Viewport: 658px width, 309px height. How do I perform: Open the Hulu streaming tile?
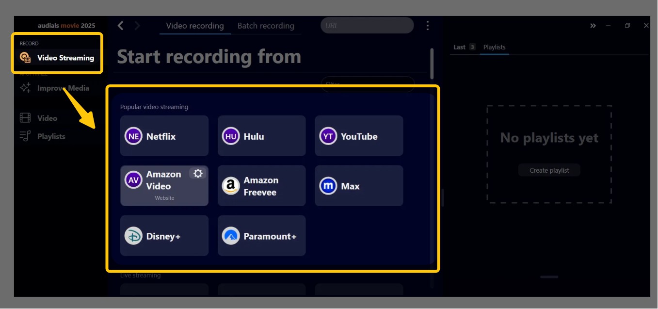click(x=261, y=136)
